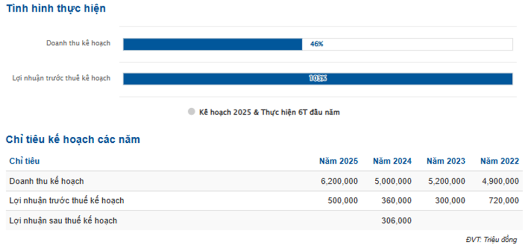Select the 'Năm 2024' column header
The width and height of the screenshot is (528, 251).
[392, 161]
